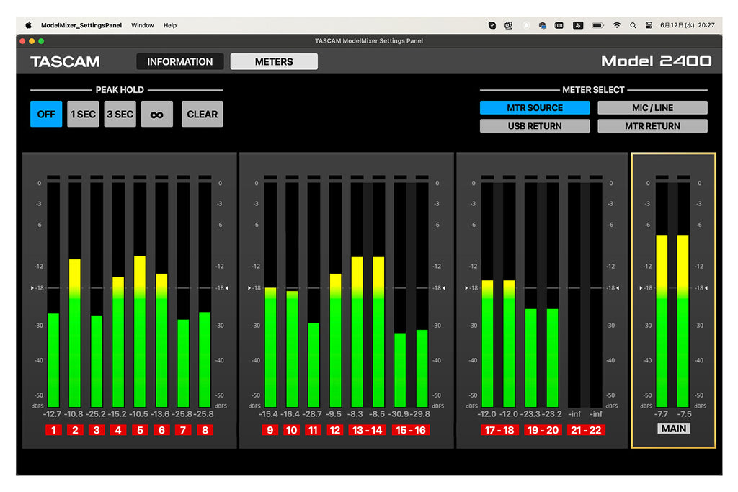Switch to the INFORMATION tab
The width and height of the screenshot is (738, 492).
pyautogui.click(x=179, y=62)
